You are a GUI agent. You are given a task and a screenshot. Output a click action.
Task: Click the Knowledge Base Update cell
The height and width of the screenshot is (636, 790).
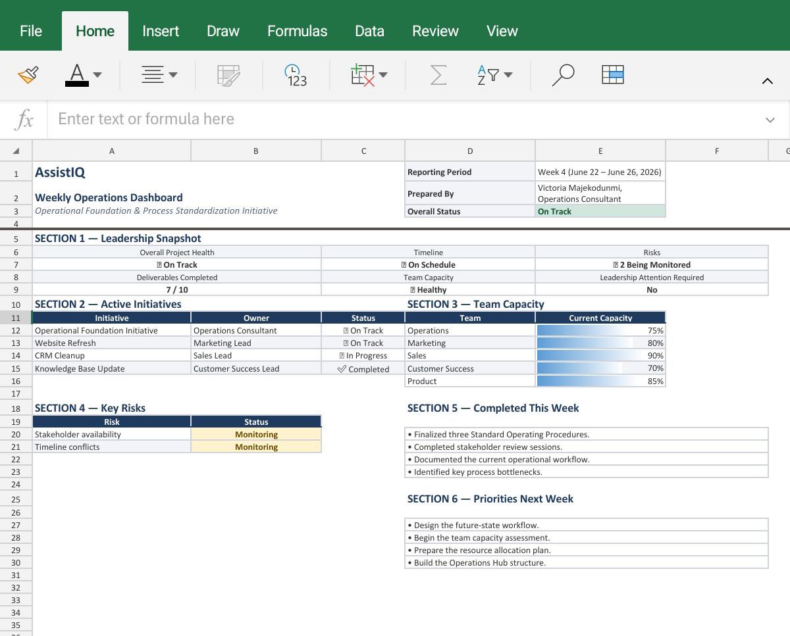[x=111, y=368]
